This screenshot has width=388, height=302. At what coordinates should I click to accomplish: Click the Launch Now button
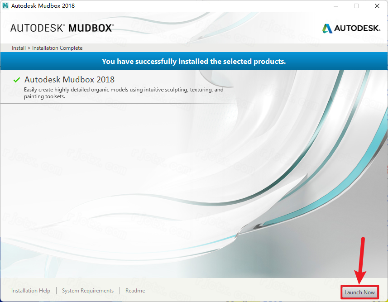(359, 292)
